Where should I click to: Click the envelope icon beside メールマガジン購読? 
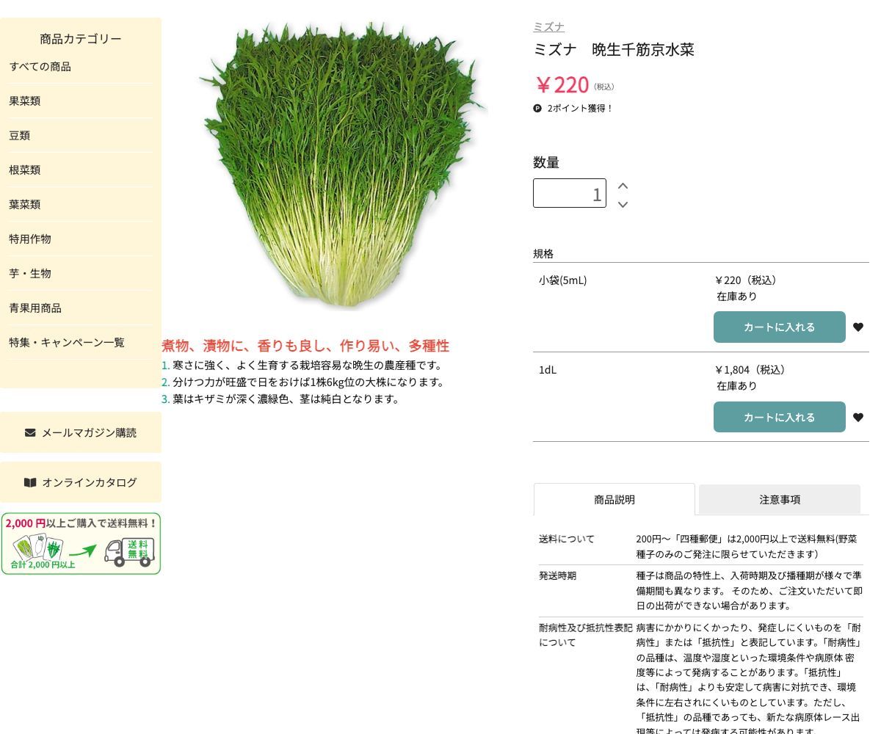pyautogui.click(x=30, y=432)
